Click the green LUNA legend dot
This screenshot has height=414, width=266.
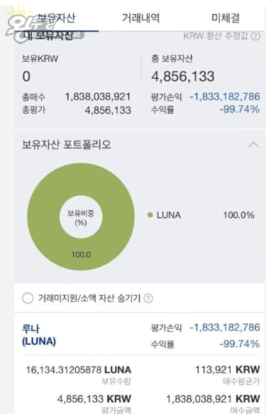(150, 215)
